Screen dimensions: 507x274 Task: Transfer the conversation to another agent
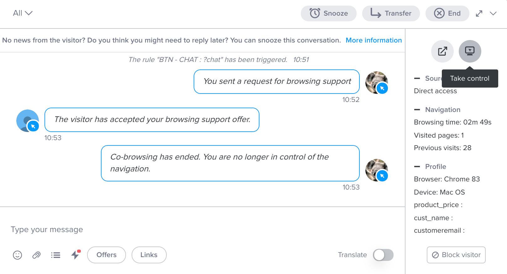(x=391, y=13)
